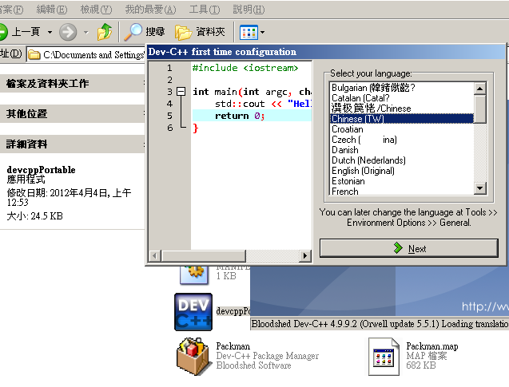509x387 pixels.
Task: Choose the simplified /Chinese language entry
Action: pos(402,109)
